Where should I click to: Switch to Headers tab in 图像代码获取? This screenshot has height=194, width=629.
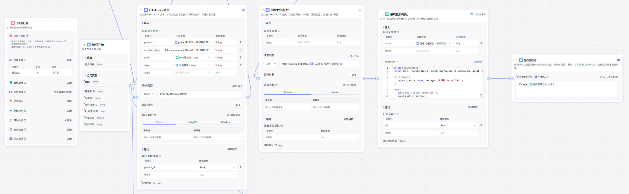point(335,92)
